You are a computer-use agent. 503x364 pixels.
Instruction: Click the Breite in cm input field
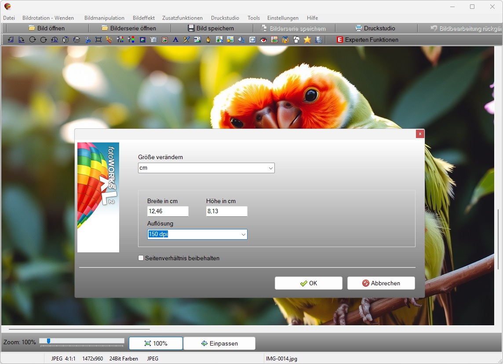tap(168, 211)
